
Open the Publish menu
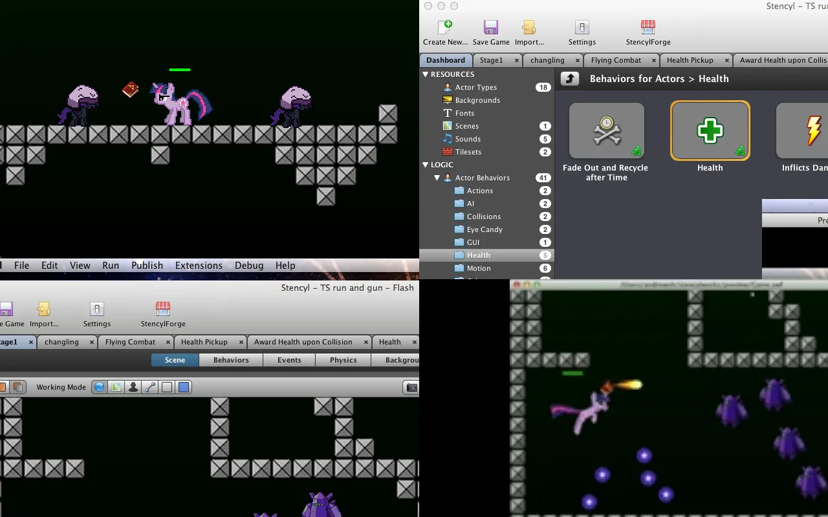click(147, 265)
